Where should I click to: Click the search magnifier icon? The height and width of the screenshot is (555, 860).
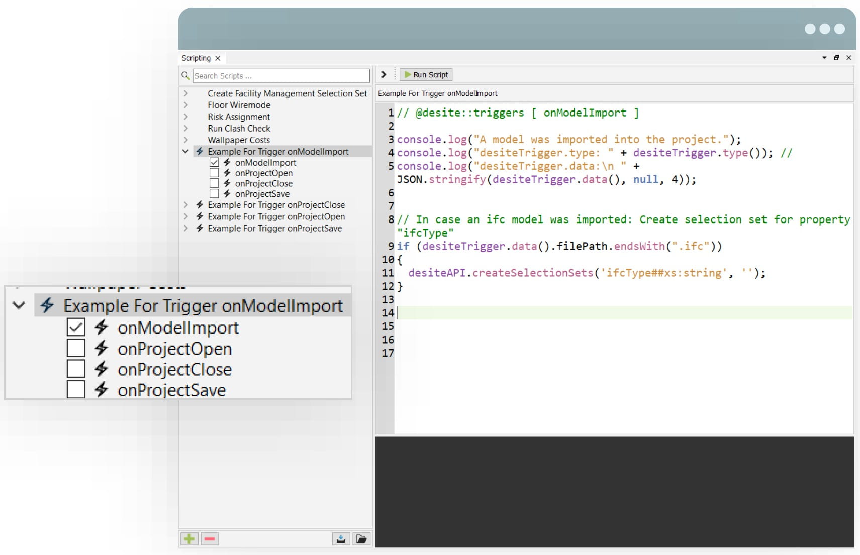(x=185, y=76)
